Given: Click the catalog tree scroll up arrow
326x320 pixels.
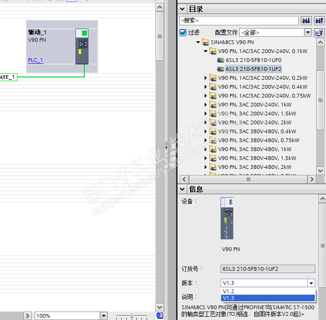Looking at the screenshot, I should (320, 43).
